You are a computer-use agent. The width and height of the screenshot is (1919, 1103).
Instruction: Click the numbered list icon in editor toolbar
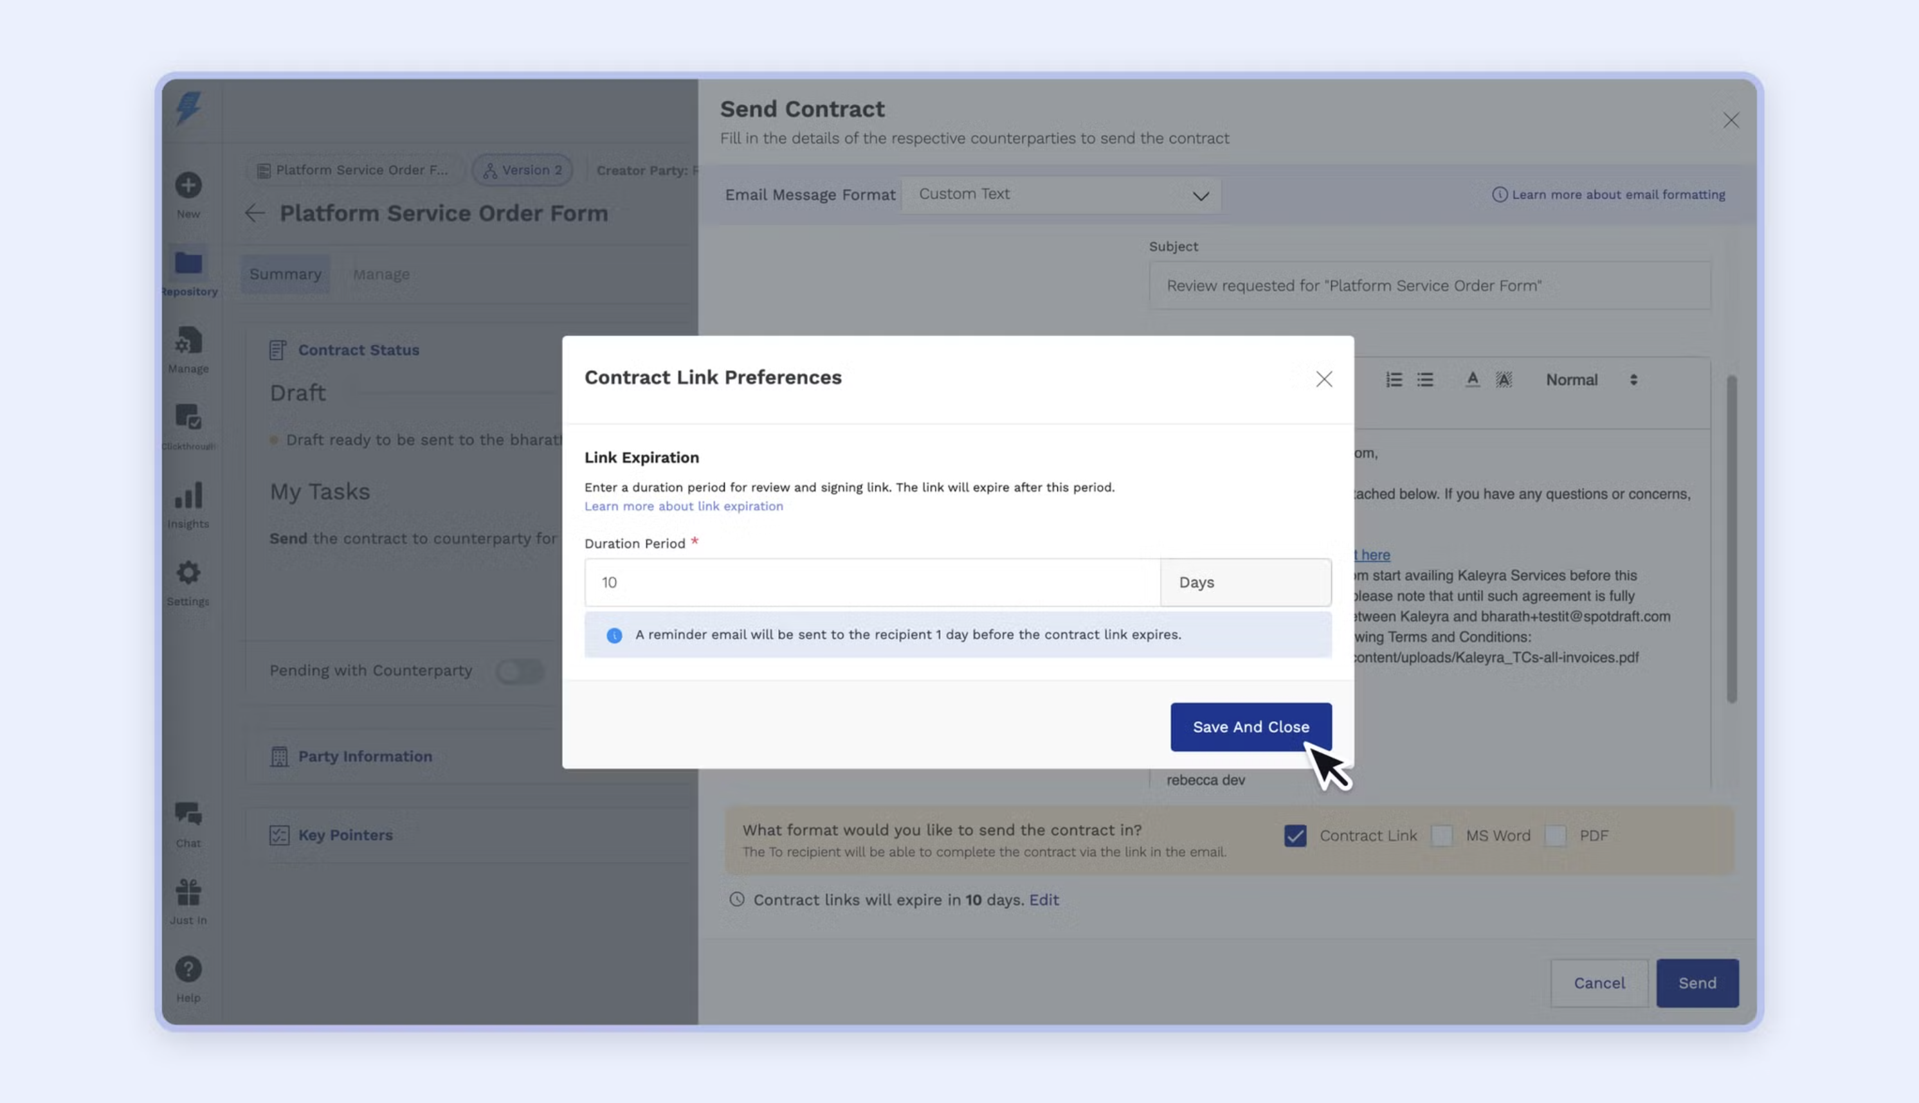[1394, 379]
